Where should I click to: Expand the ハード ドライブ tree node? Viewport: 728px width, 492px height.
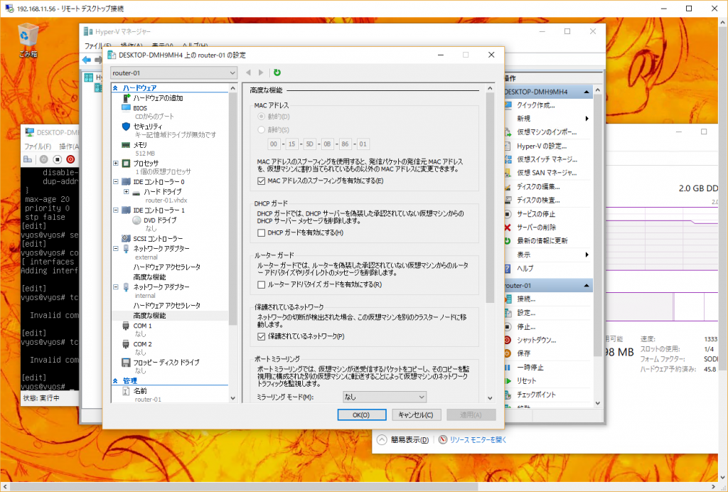coord(127,192)
